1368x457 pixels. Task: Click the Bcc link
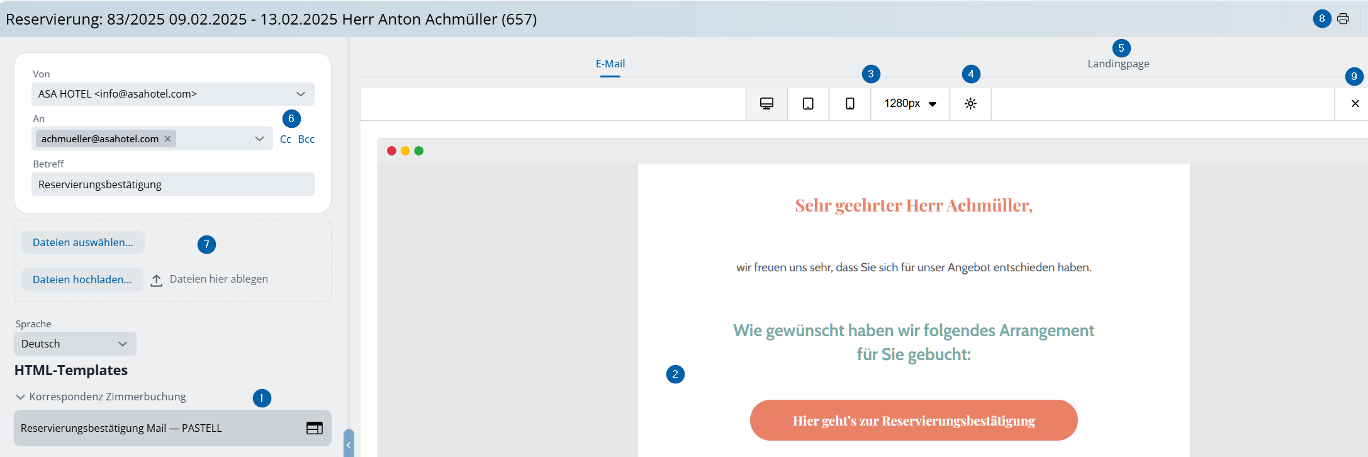306,139
